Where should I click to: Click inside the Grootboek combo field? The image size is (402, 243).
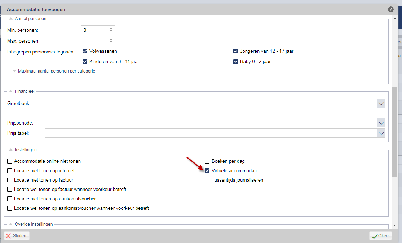coord(211,104)
